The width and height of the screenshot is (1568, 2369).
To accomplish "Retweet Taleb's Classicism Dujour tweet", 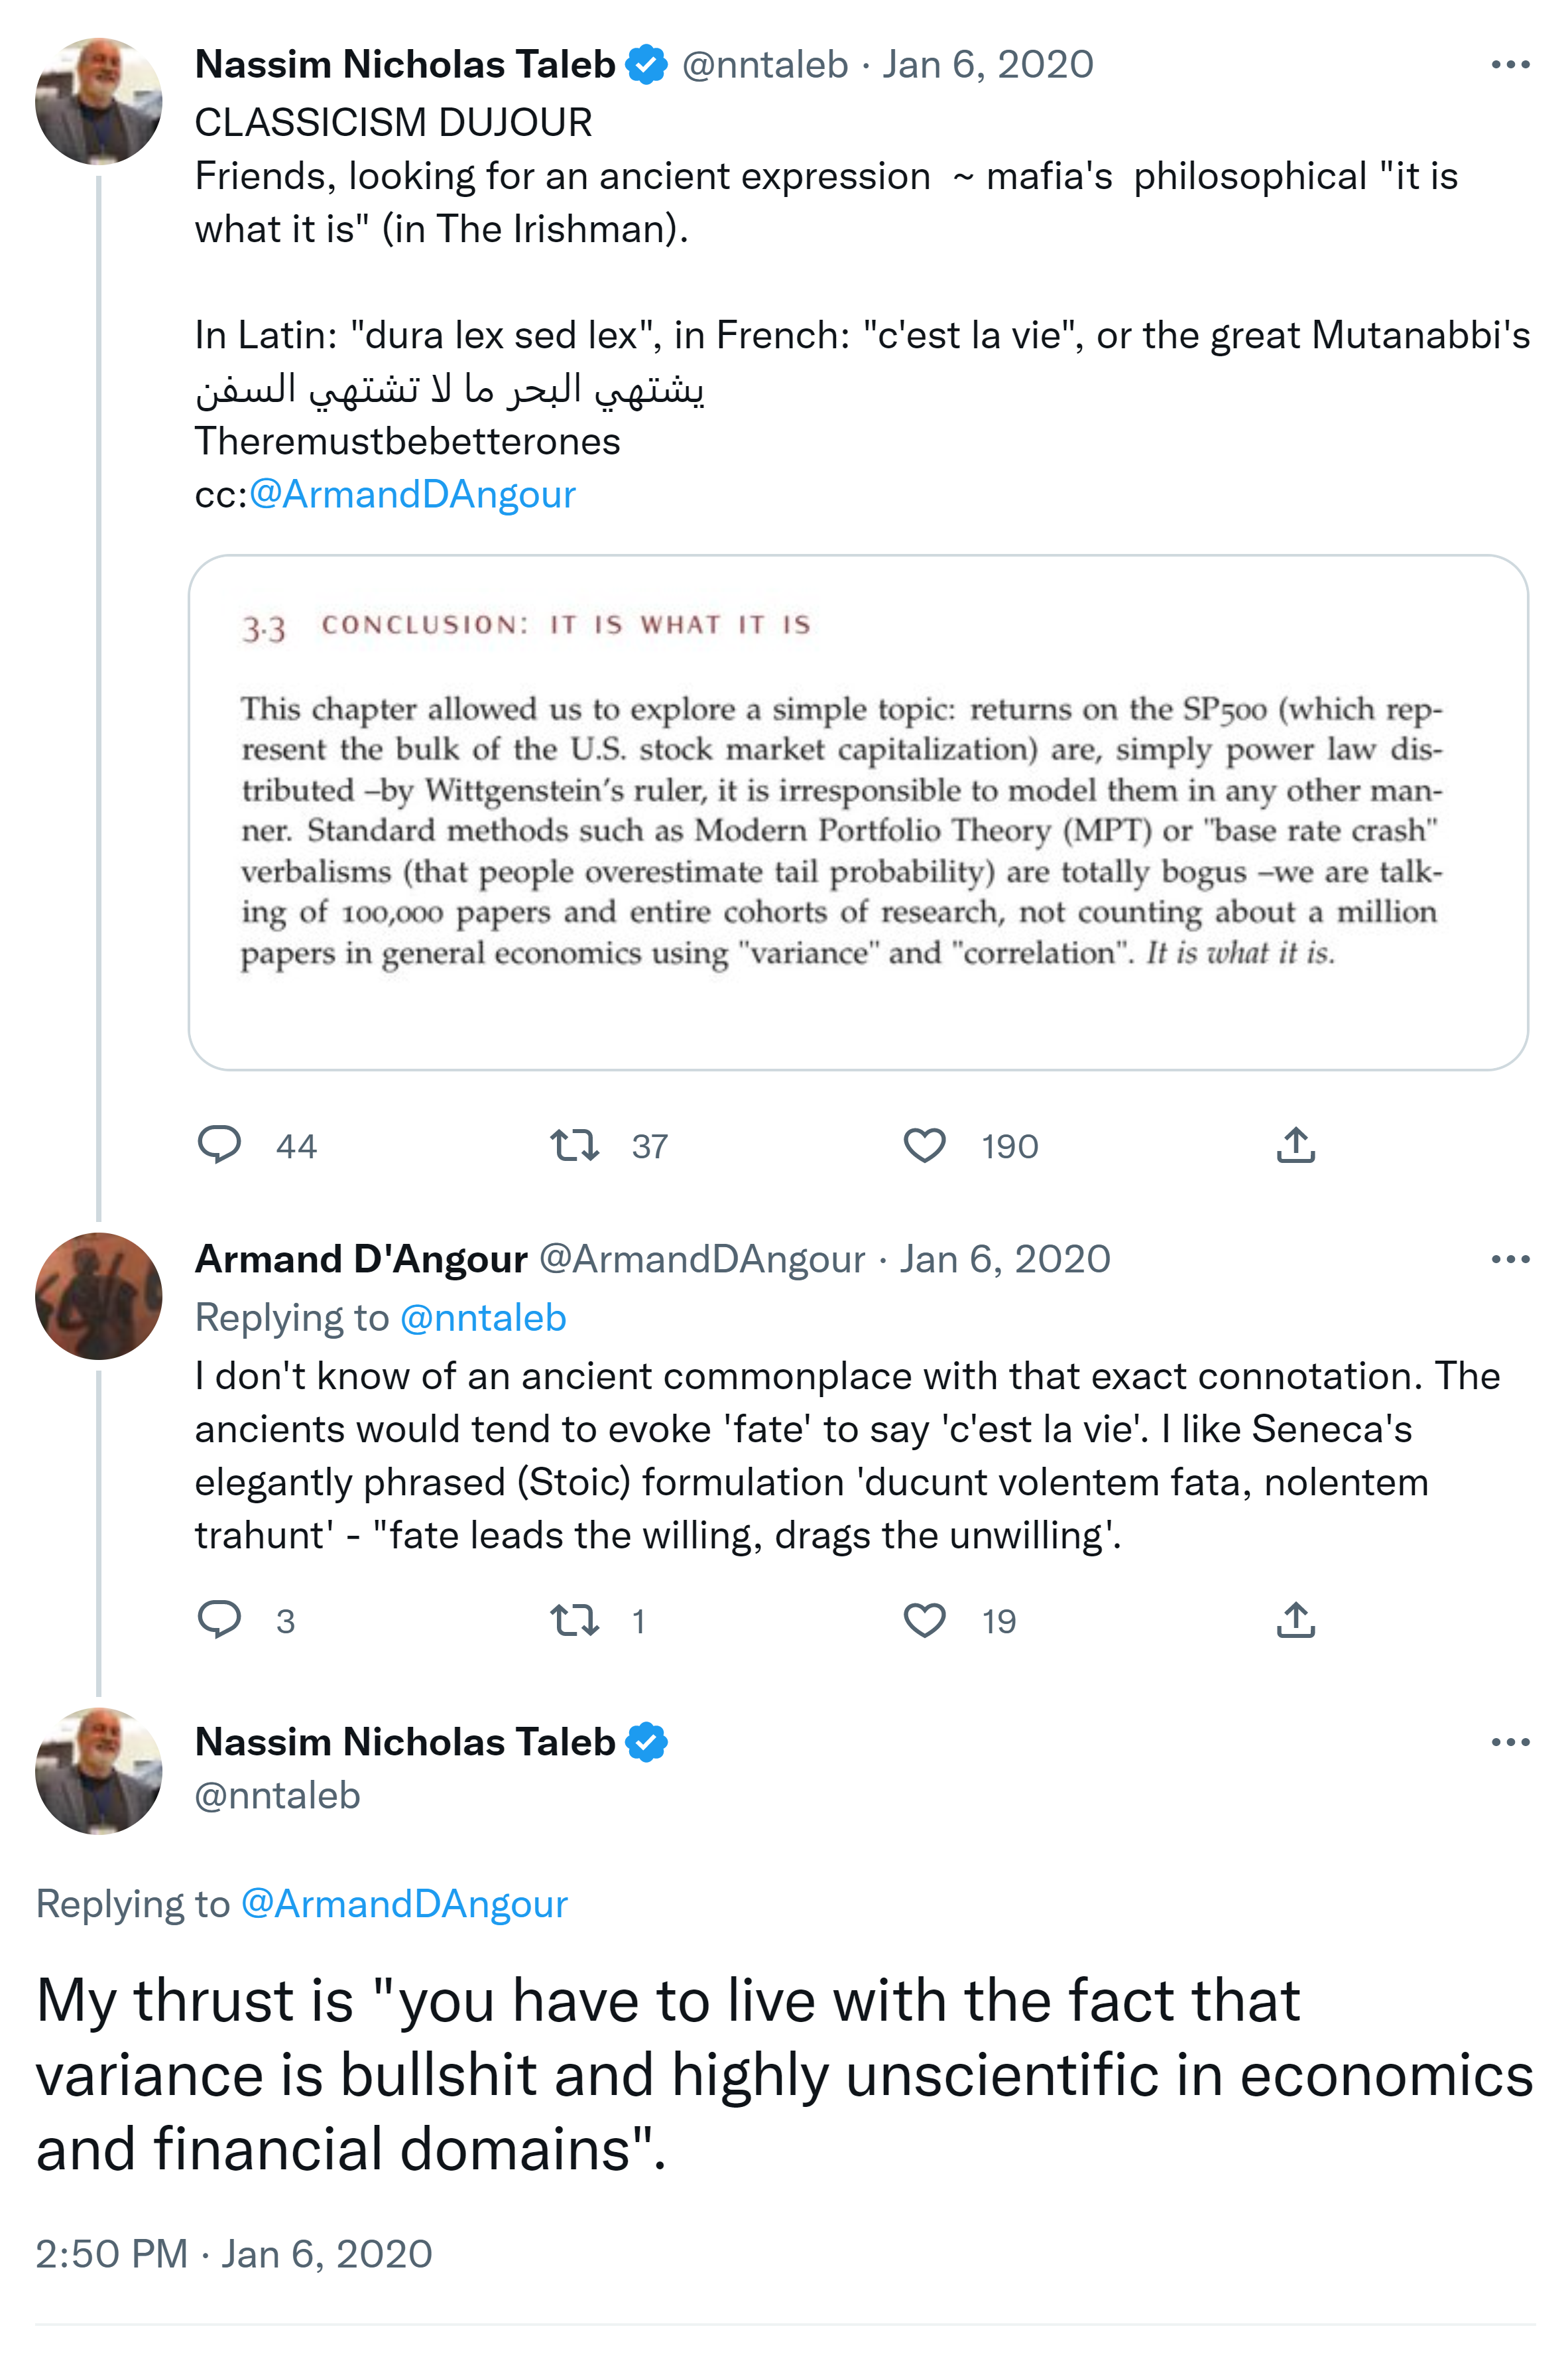I will tap(574, 1144).
